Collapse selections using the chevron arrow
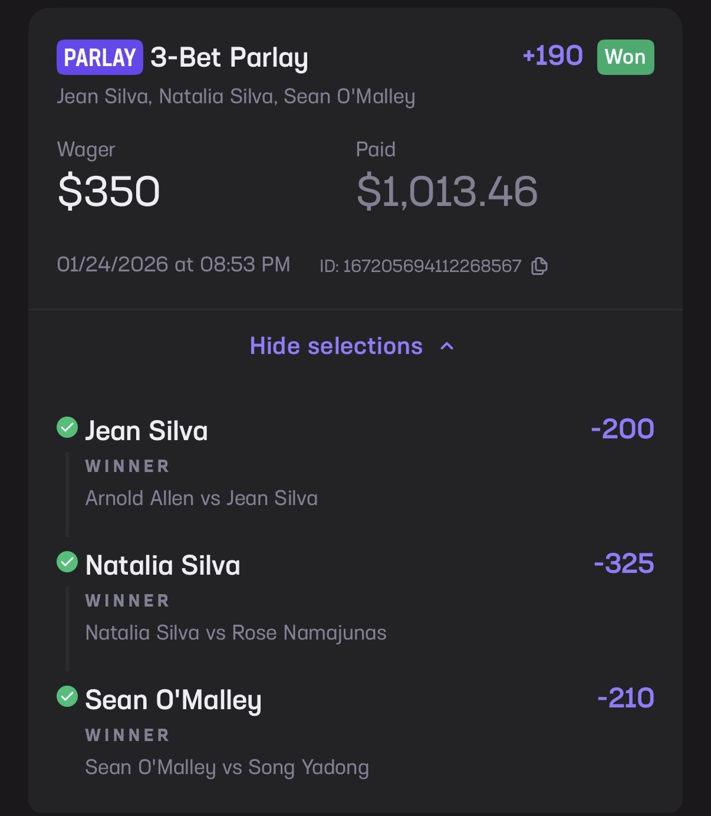Image resolution: width=711 pixels, height=816 pixels. [447, 346]
